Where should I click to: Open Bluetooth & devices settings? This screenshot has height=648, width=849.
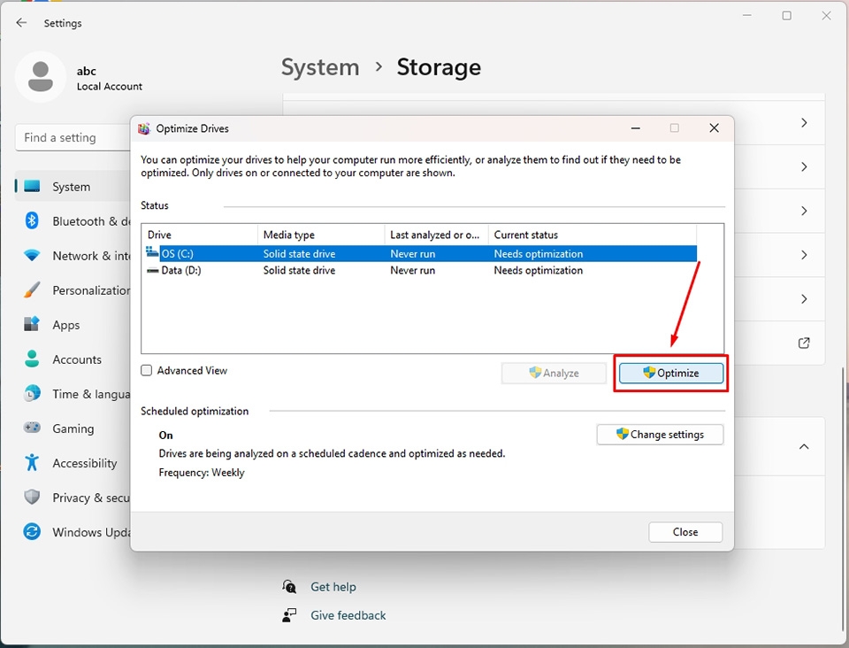tap(73, 221)
